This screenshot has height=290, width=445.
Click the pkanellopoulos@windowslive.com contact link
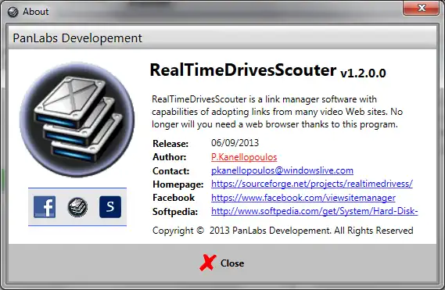click(282, 170)
